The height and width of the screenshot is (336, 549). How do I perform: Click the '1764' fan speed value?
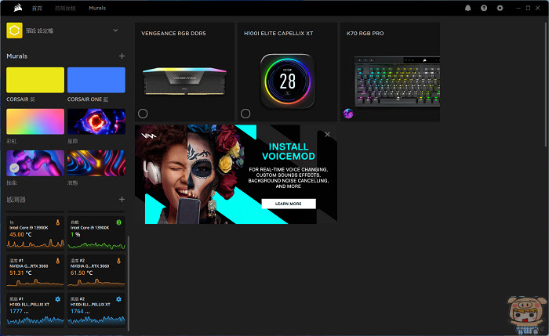77,311
